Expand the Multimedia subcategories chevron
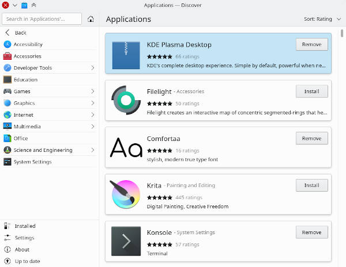 [x=93, y=127]
